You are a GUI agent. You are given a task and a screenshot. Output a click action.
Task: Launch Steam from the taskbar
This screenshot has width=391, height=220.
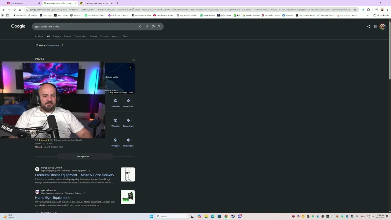(233, 217)
